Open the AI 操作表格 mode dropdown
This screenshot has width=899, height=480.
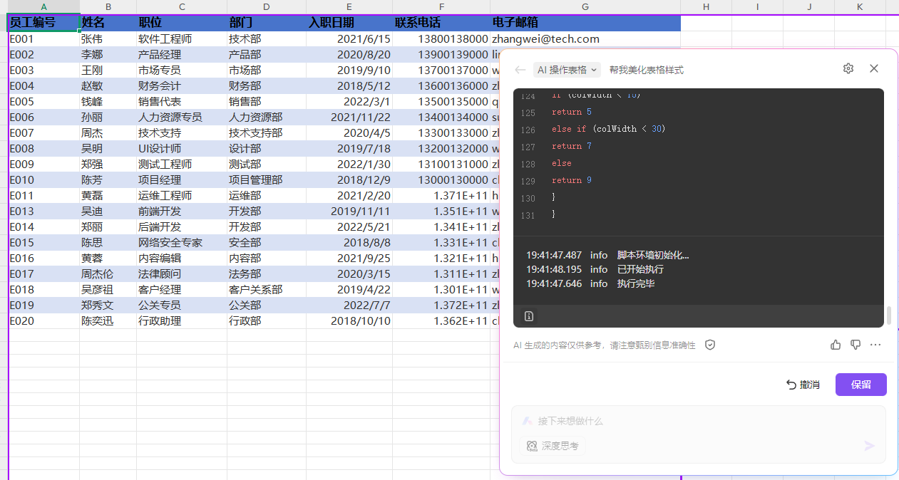coord(567,70)
